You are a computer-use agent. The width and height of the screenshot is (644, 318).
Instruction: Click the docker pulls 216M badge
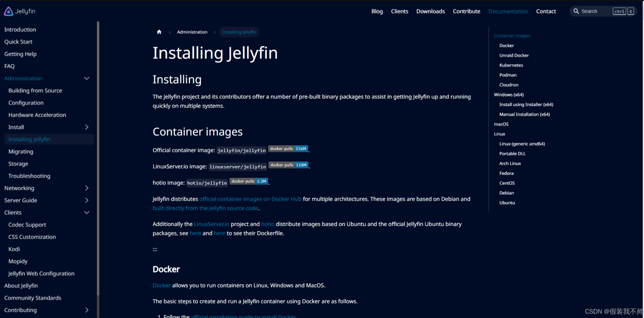coord(288,149)
